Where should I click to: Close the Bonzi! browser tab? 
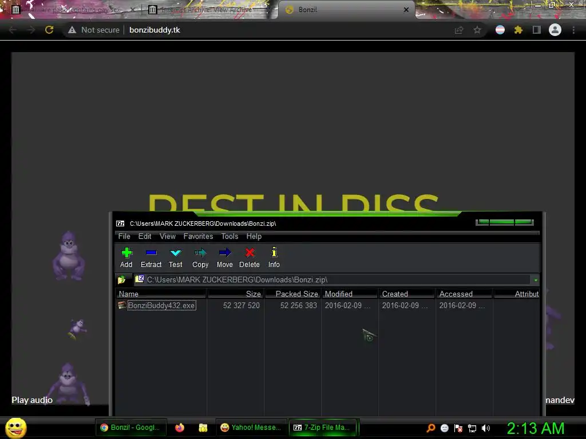[x=406, y=10]
